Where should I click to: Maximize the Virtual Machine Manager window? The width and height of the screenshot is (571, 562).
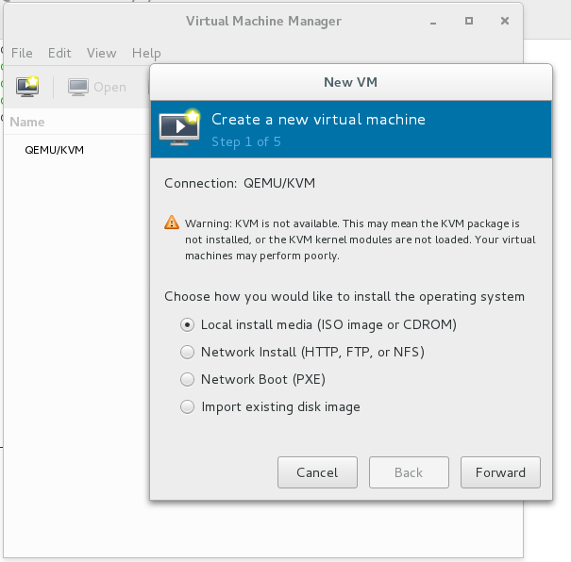(469, 21)
